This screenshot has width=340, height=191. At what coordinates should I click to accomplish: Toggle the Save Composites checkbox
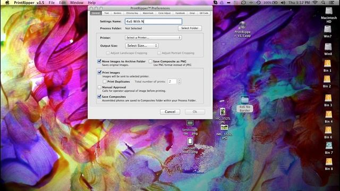click(x=99, y=97)
